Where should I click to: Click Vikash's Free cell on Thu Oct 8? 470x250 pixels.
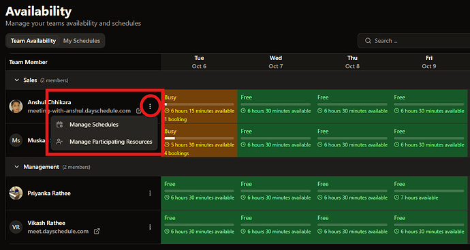point(353,227)
